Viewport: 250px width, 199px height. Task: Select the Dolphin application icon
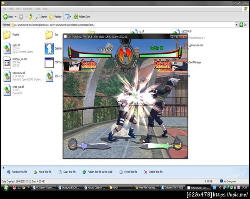tap(49, 48)
